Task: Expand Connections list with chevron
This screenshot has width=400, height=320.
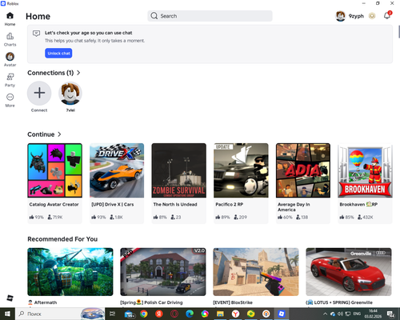Action: click(x=78, y=73)
